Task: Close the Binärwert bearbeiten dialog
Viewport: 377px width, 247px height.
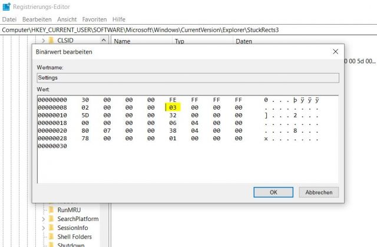Action: click(335, 51)
